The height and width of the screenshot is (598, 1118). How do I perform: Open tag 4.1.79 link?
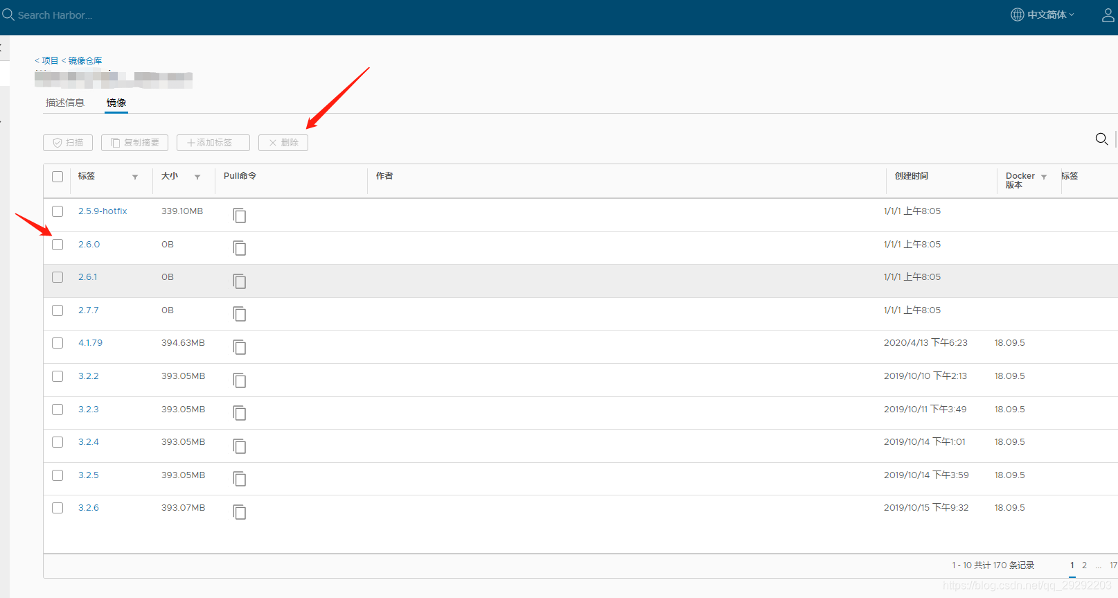point(90,343)
